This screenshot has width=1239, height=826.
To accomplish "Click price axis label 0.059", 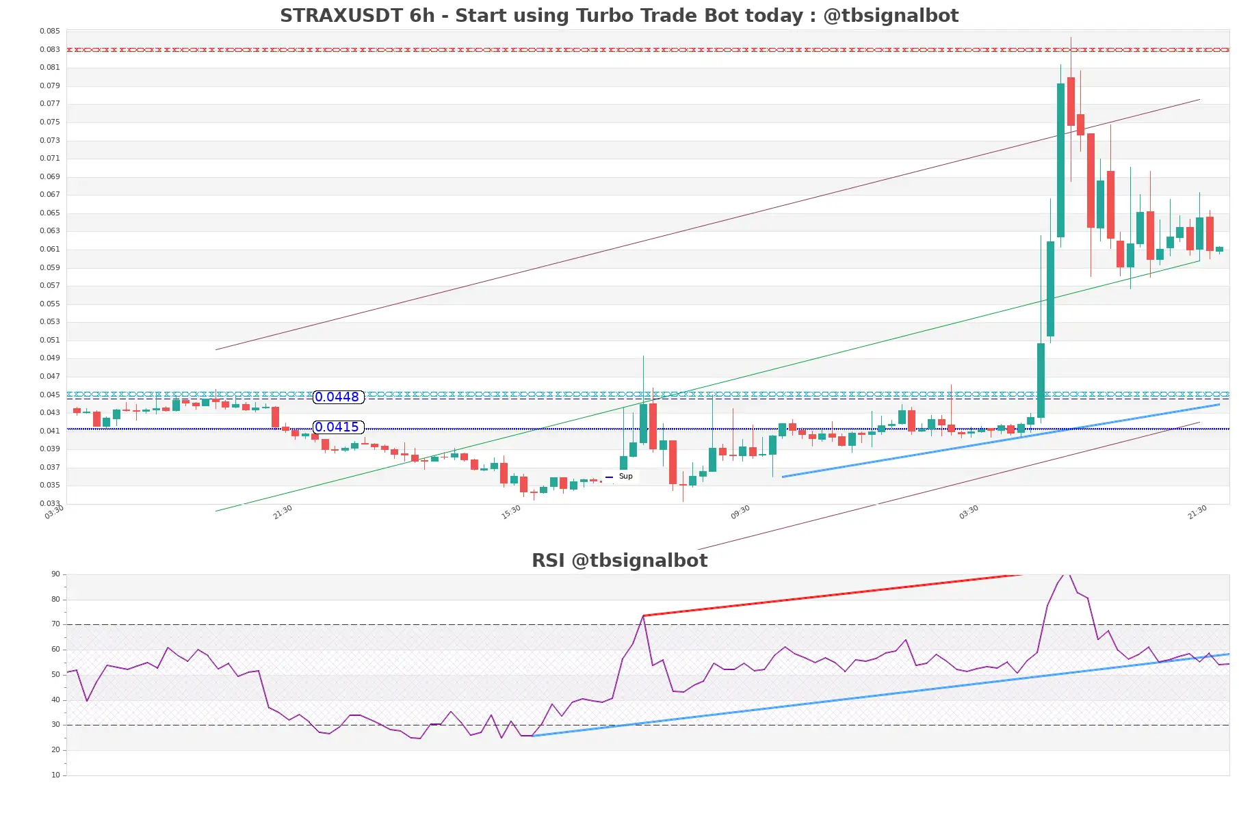I will click(49, 268).
